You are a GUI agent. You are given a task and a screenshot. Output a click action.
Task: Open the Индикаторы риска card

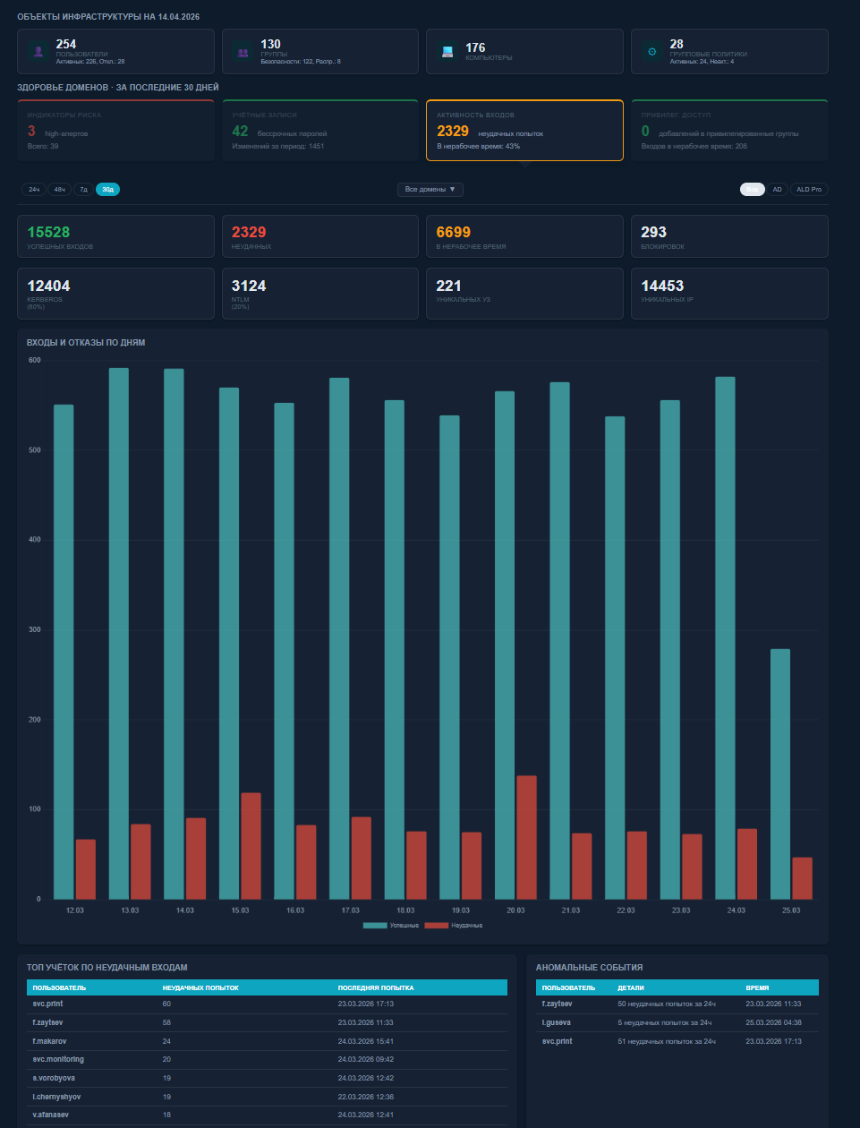tap(115, 131)
